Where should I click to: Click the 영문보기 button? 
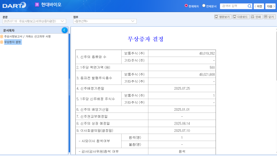coord(223,17)
